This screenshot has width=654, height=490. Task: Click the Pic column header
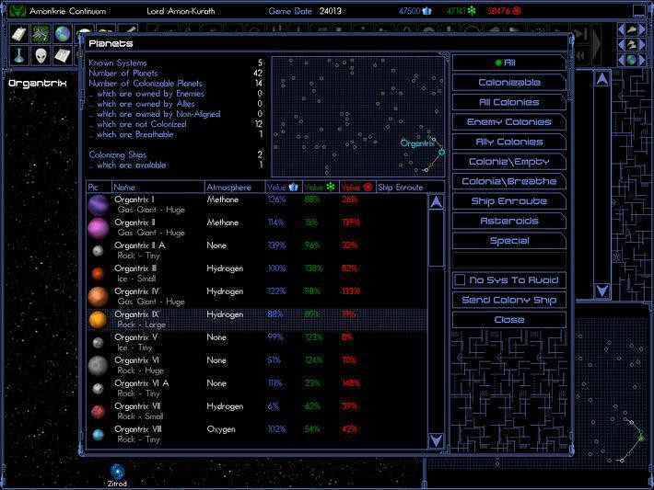pos(99,188)
